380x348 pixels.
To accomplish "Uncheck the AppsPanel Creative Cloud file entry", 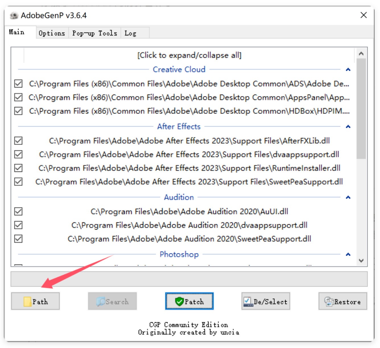I will point(18,97).
